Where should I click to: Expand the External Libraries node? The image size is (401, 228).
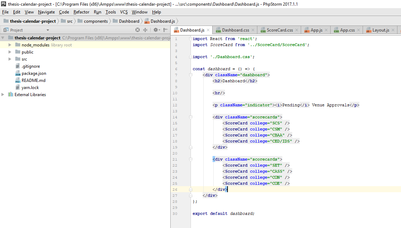point(3,94)
